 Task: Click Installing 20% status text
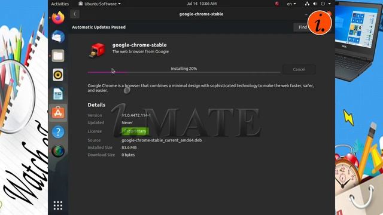click(x=184, y=69)
